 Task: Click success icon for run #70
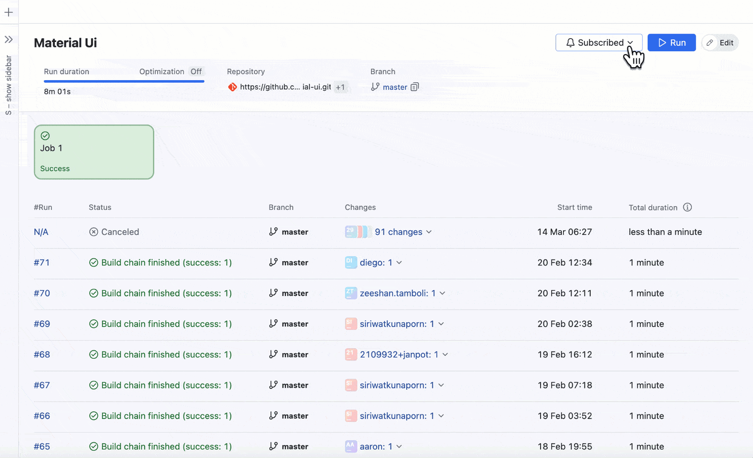click(93, 293)
